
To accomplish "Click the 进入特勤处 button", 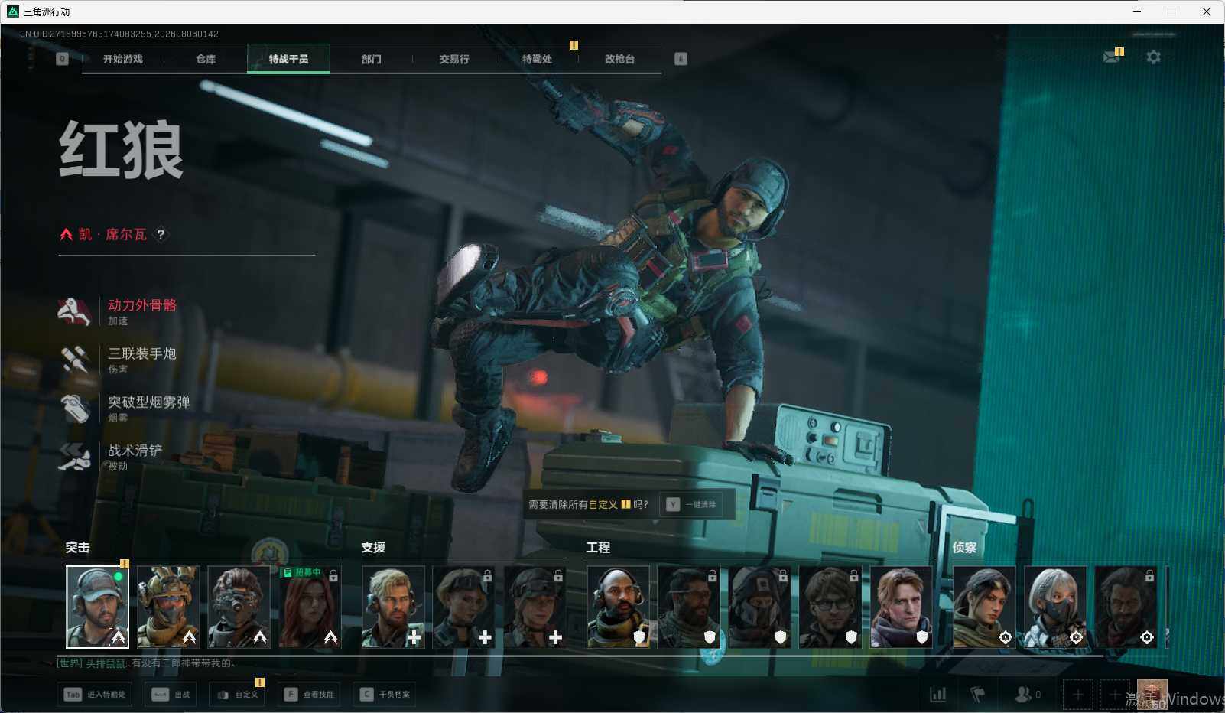I will click(x=95, y=695).
